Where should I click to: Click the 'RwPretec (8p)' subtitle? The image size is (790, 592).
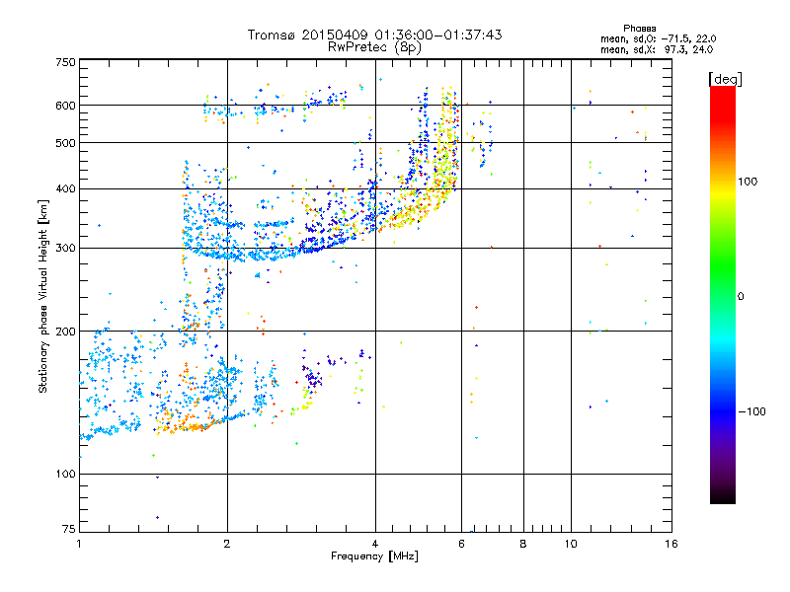click(x=374, y=47)
